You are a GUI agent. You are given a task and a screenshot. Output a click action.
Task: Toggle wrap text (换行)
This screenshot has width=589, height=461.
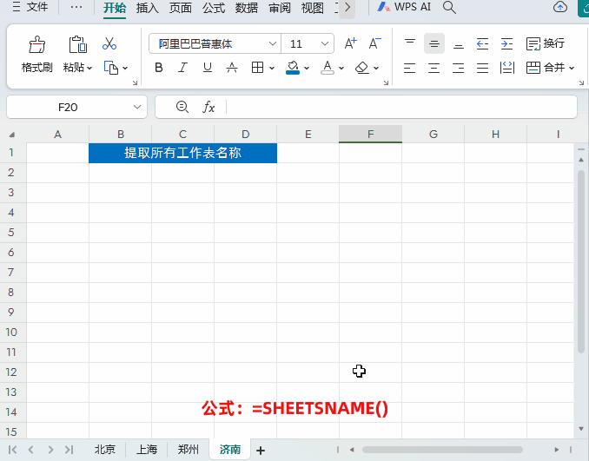[545, 43]
